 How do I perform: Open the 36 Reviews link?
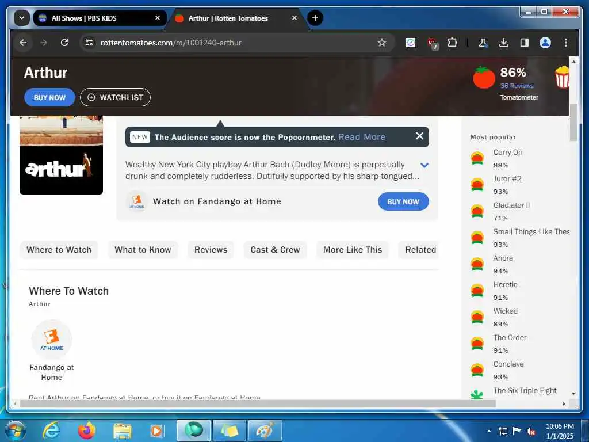517,86
